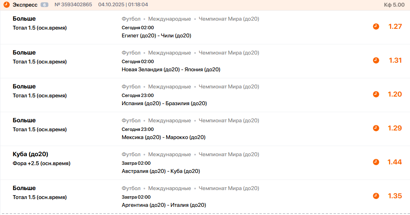
Task: Click pending clock icon for Австралия - Куба
Action: click(376, 162)
